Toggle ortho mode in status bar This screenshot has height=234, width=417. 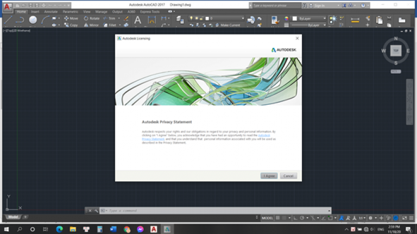[295, 218]
